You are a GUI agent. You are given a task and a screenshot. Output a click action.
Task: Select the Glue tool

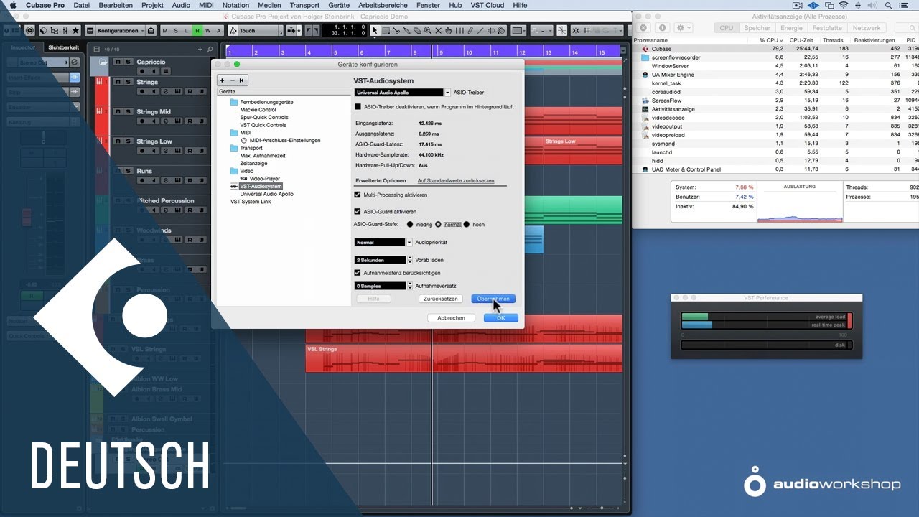pos(407,31)
